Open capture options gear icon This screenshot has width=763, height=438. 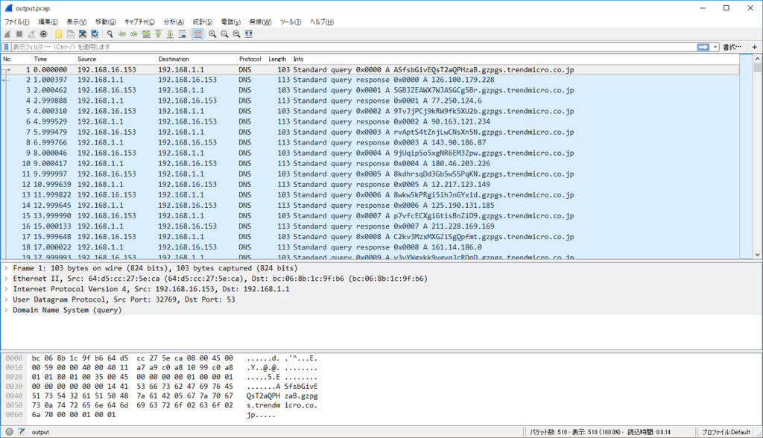(43, 34)
